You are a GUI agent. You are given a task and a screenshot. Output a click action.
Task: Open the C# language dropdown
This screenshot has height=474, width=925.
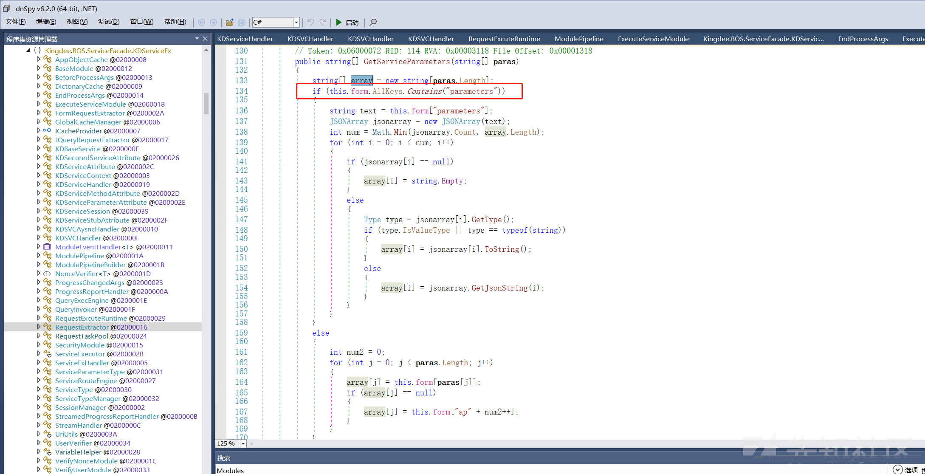click(296, 22)
